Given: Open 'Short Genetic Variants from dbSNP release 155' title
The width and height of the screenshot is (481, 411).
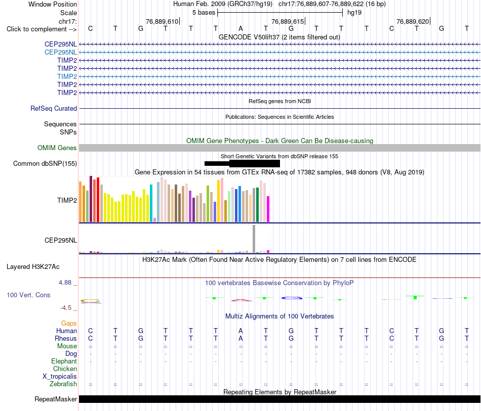Looking at the screenshot, I should click(x=279, y=156).
